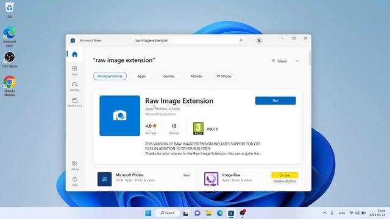Click Microsoft Corporation publisher text
Viewport: 390px width, 219px height.
pyautogui.click(x=160, y=114)
